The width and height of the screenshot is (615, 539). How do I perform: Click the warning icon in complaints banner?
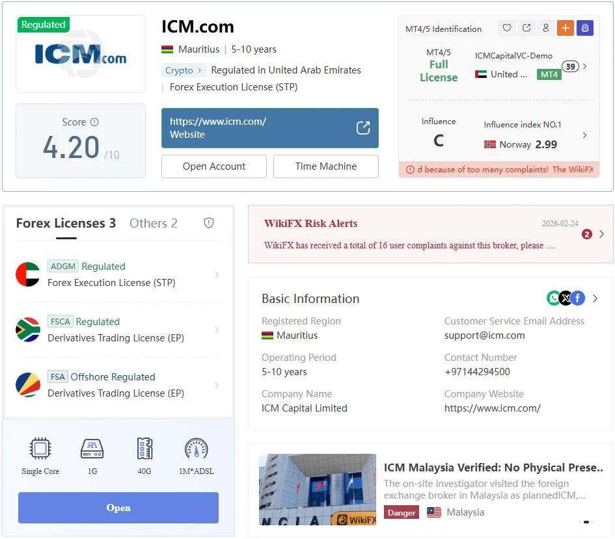pos(410,170)
